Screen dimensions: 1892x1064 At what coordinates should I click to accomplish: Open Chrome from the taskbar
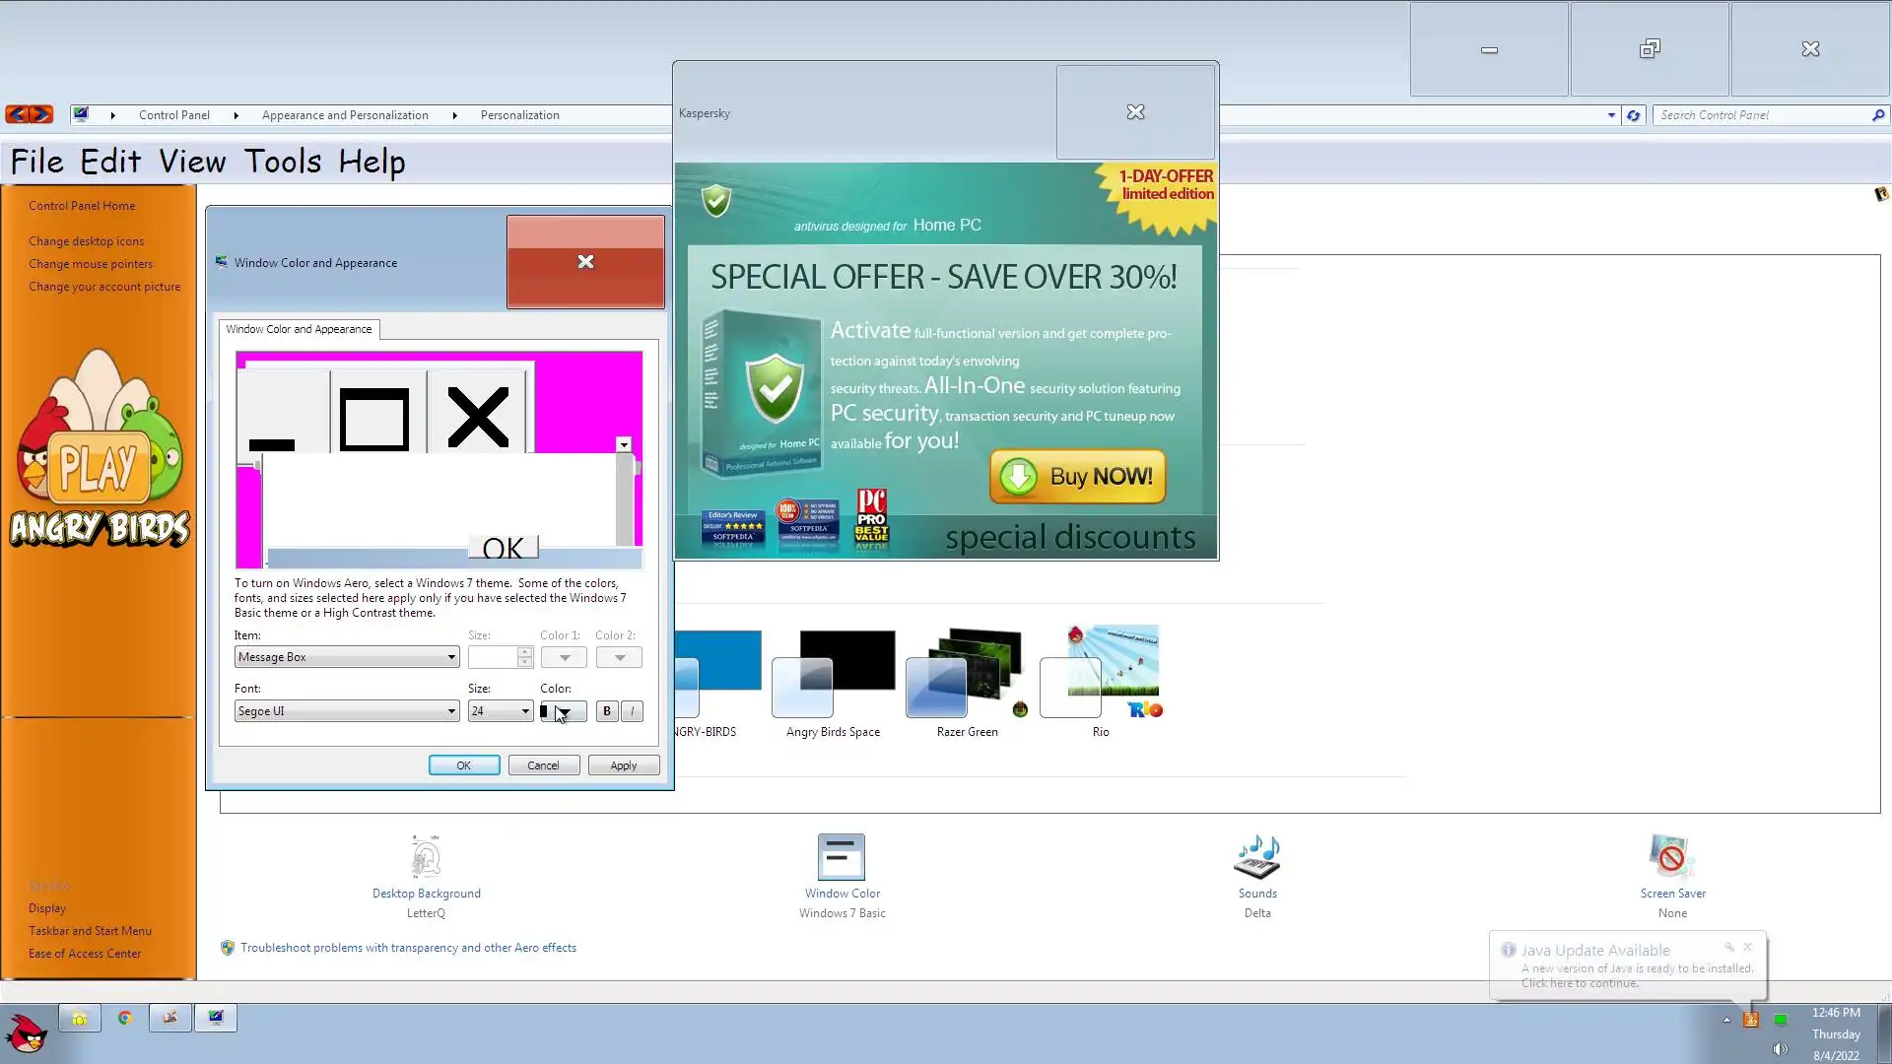[125, 1018]
